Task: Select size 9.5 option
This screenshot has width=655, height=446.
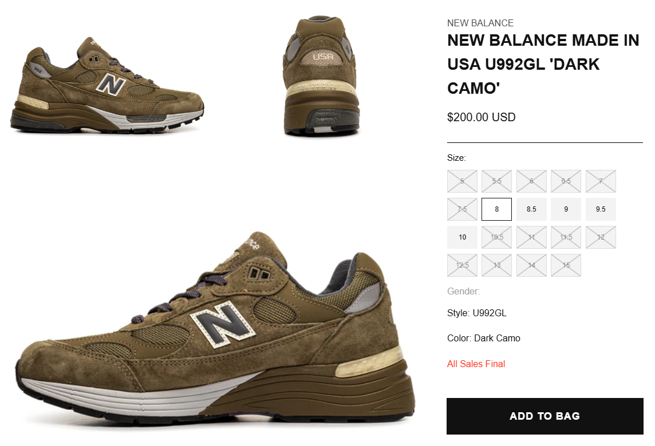Action: coord(601,209)
